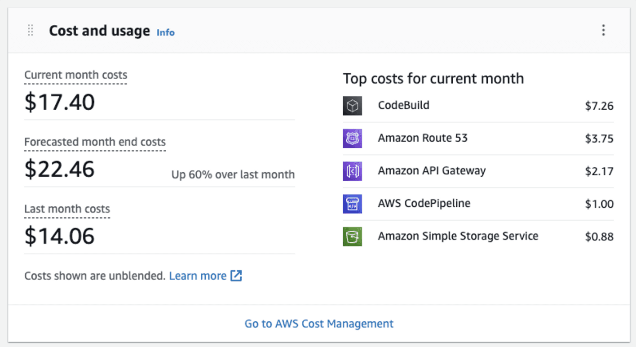Viewport: 636px width, 347px height.
Task: Select the $0.88 Storage Service cost
Action: pos(599,237)
